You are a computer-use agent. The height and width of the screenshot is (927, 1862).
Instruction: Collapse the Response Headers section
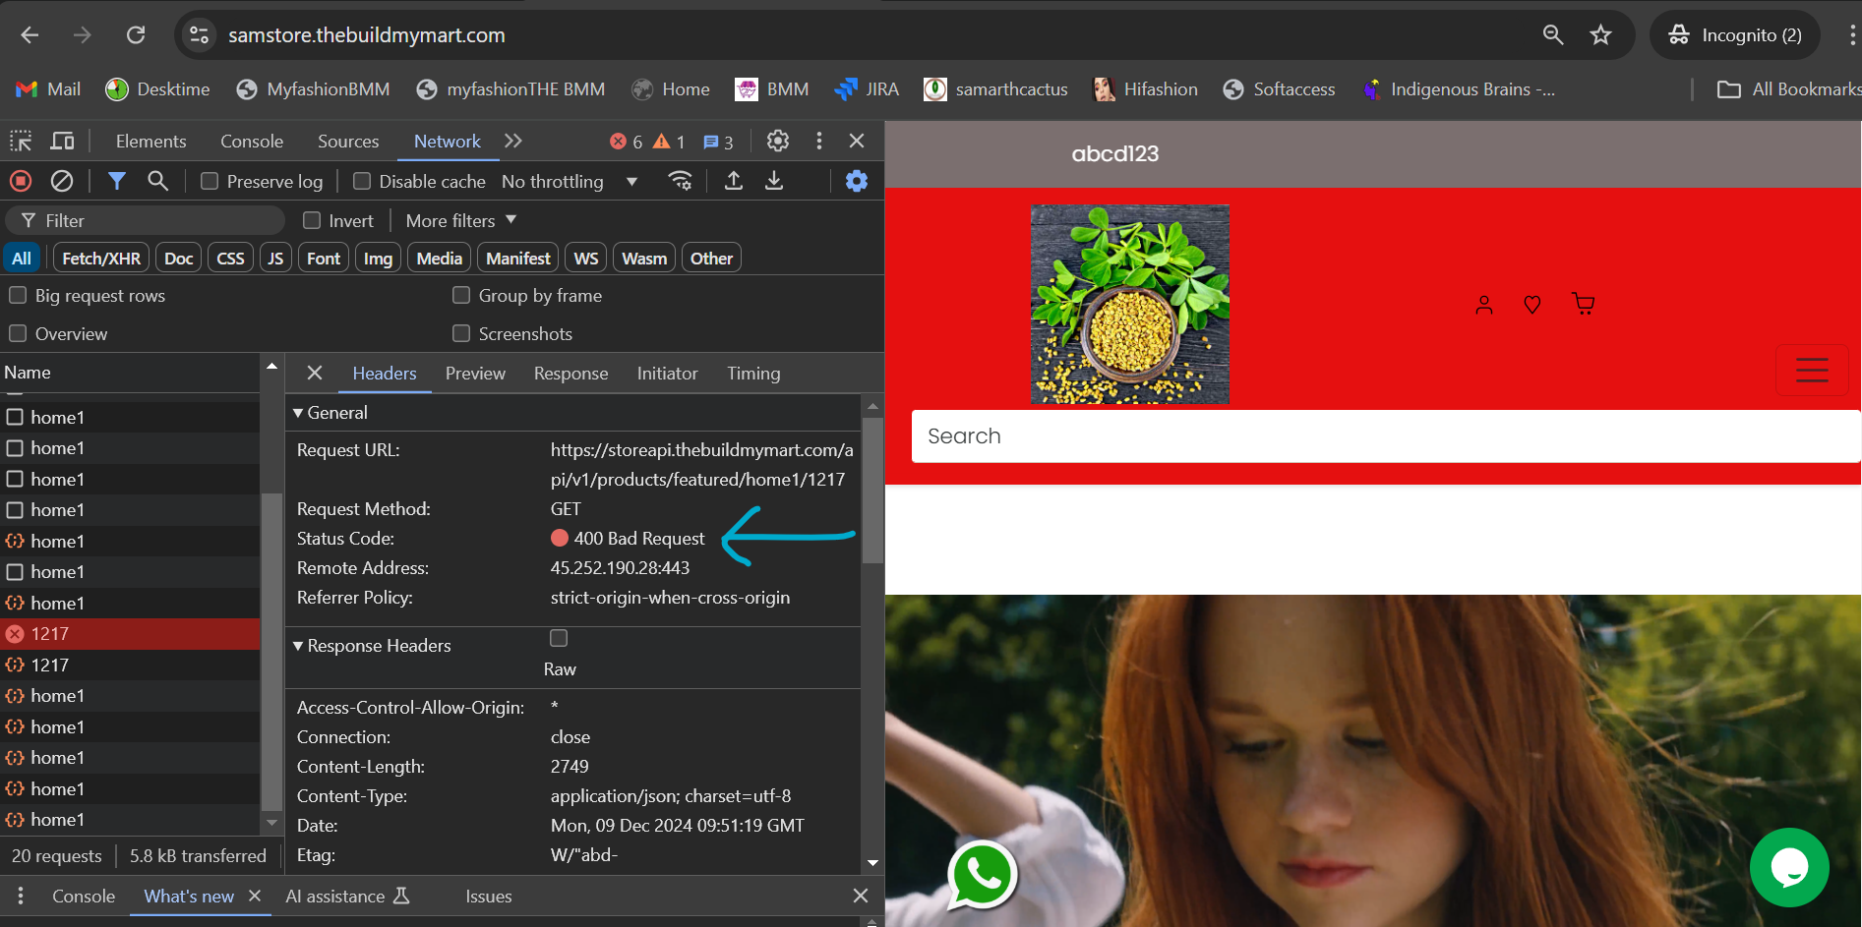(x=298, y=646)
